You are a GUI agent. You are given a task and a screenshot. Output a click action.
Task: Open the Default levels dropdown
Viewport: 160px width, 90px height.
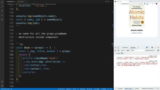pos(150,50)
